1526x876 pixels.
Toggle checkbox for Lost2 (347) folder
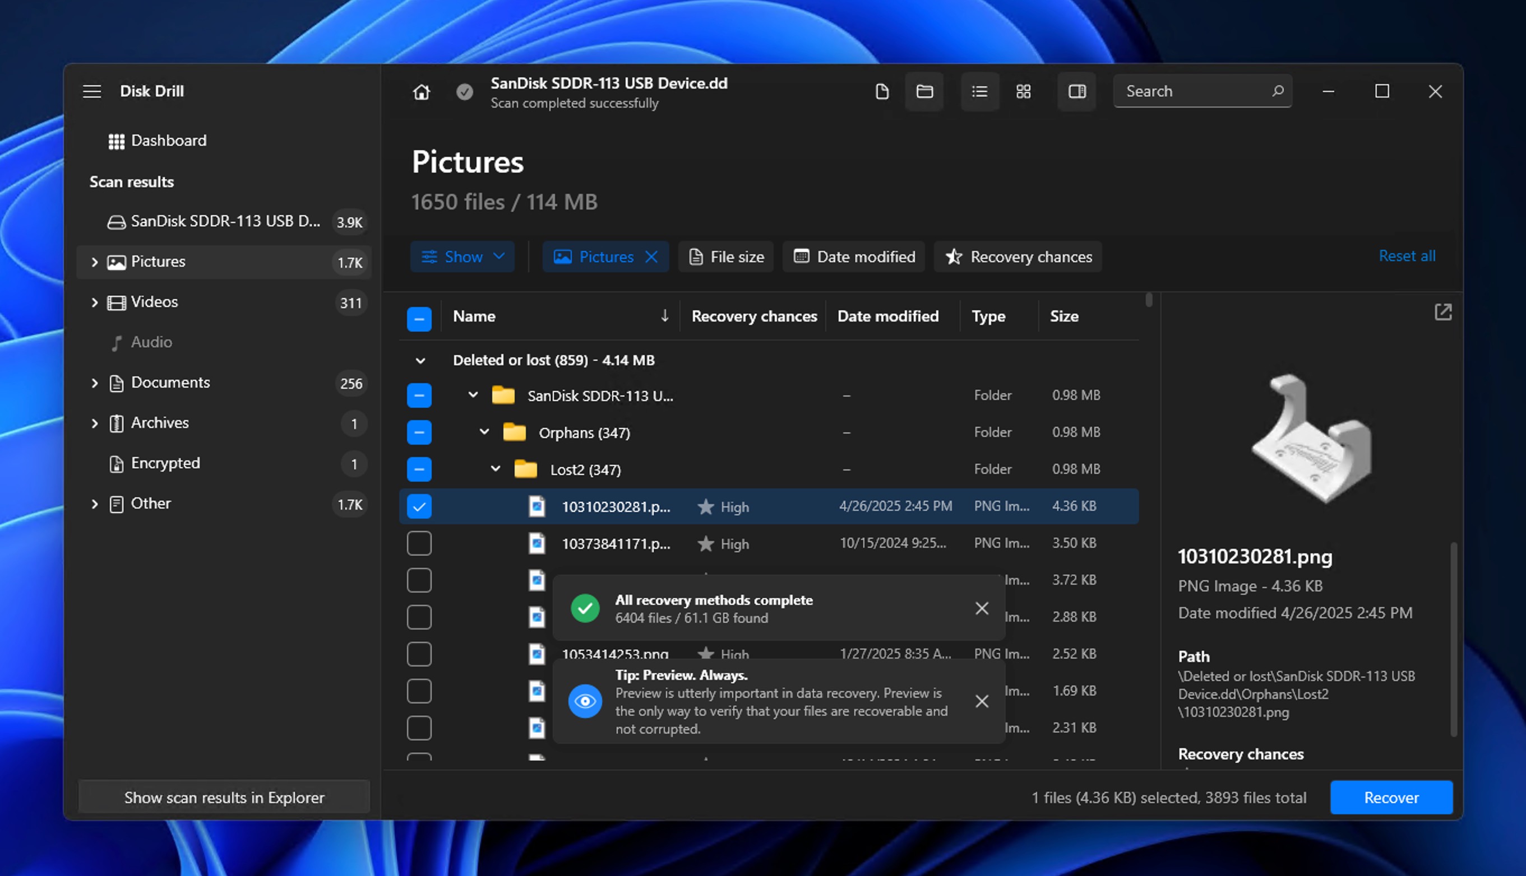419,469
